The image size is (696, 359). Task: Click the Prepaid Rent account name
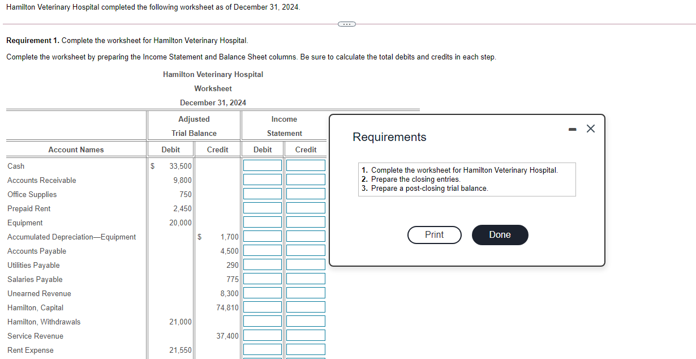pyautogui.click(x=29, y=208)
